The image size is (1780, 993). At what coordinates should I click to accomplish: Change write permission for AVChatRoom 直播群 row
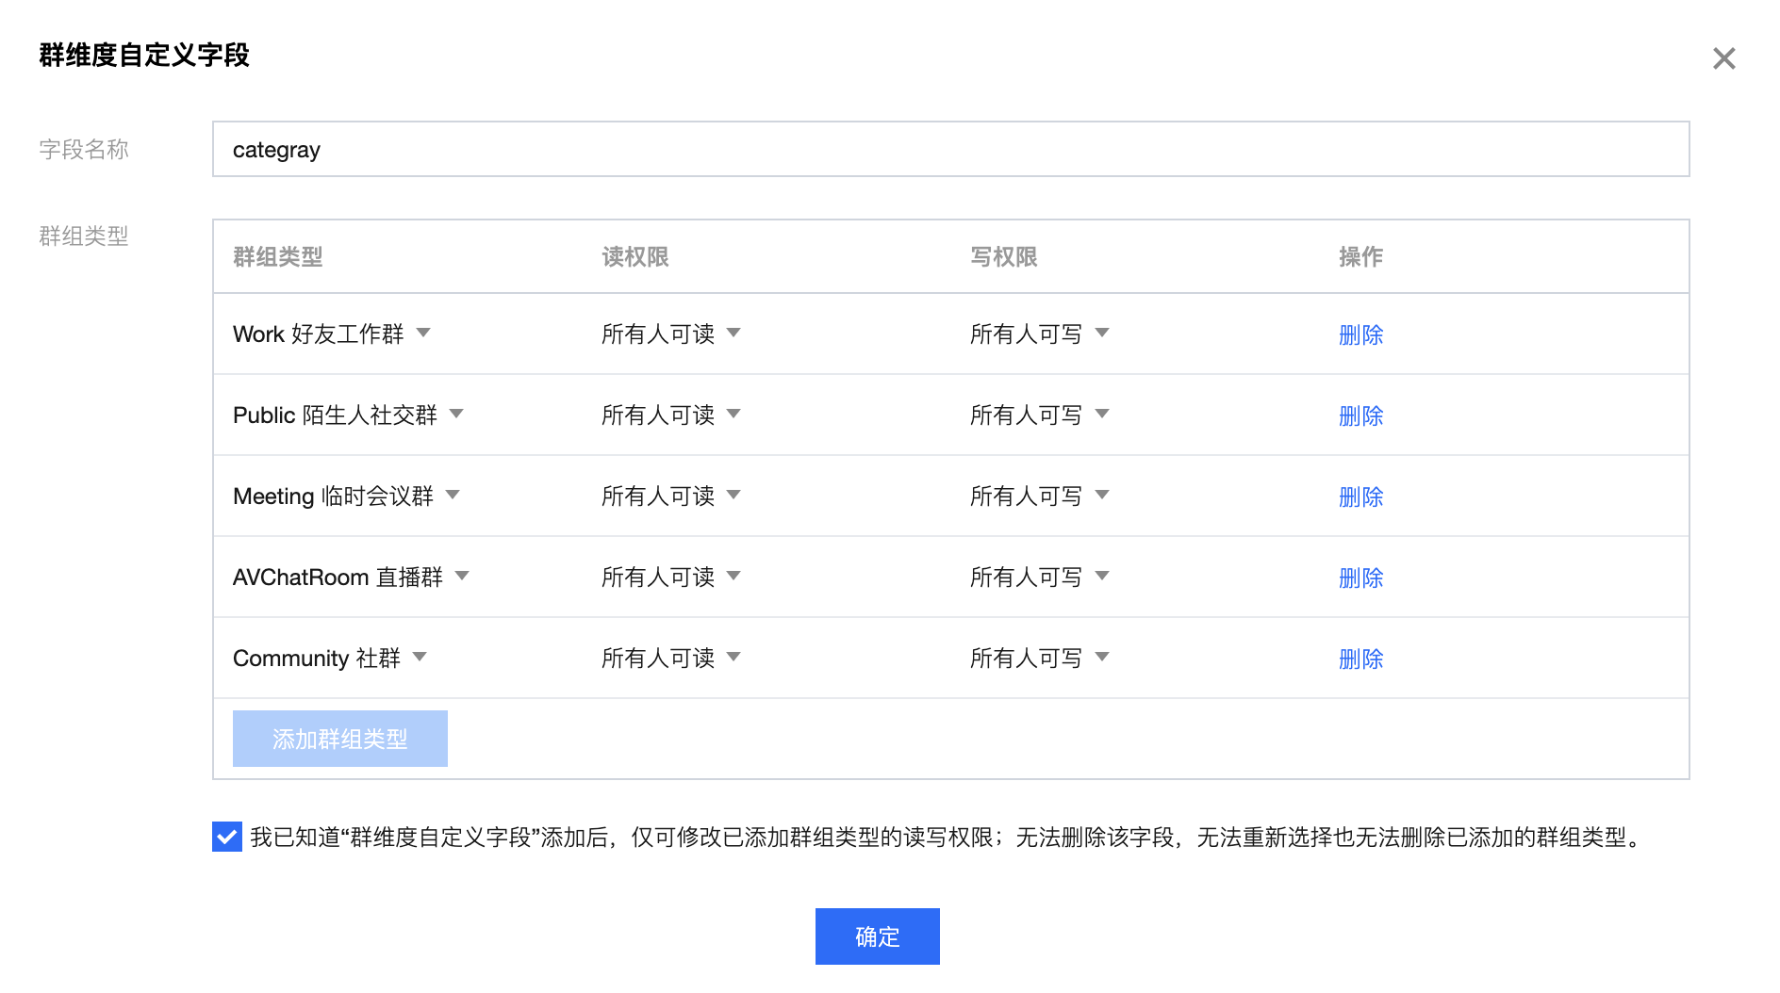[1039, 577]
